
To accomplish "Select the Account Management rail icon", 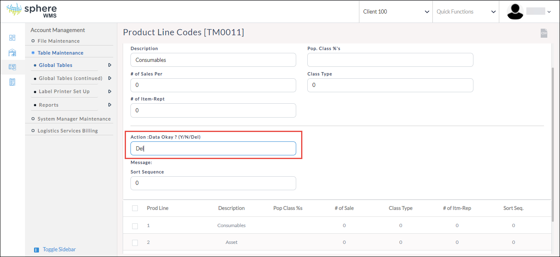I will (x=12, y=67).
